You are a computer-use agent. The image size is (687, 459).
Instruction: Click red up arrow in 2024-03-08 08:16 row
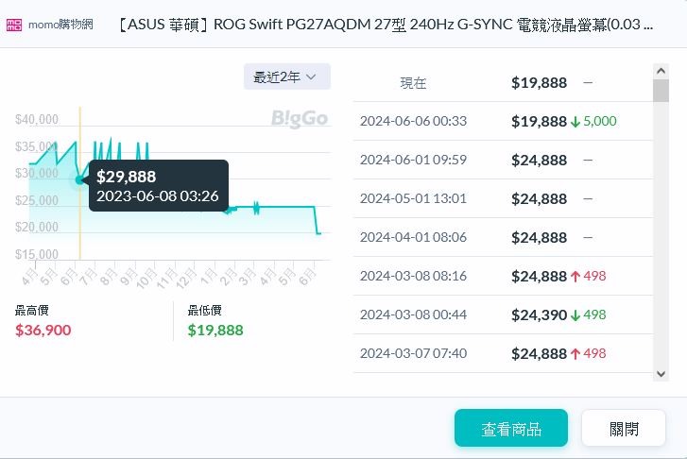tap(575, 277)
